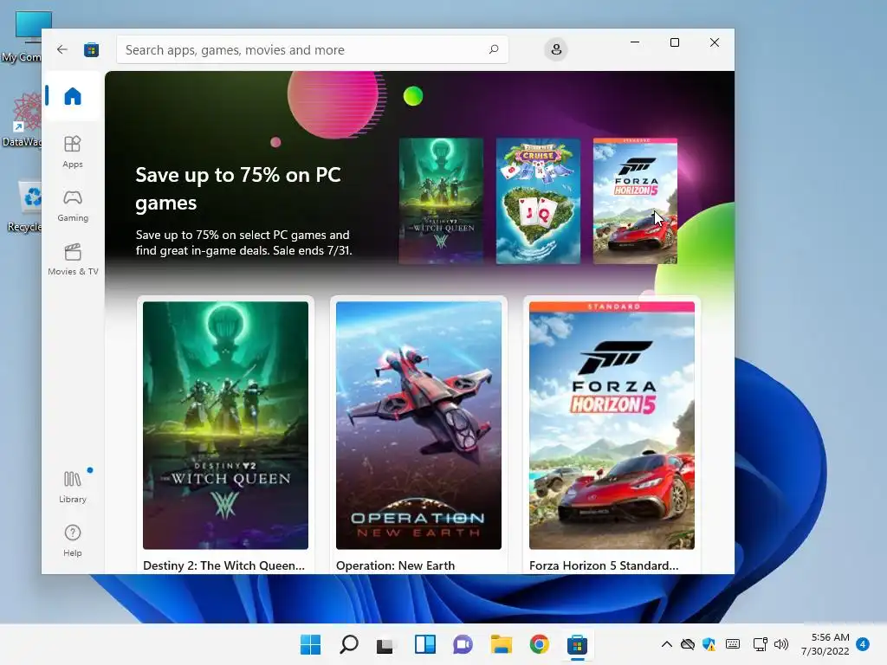Open Help in the sidebar
The height and width of the screenshot is (665, 887).
click(73, 540)
